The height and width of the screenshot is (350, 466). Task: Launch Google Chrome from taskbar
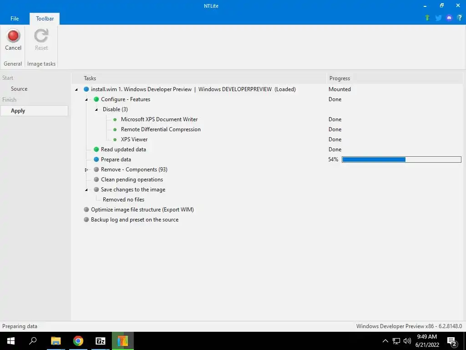tap(78, 341)
